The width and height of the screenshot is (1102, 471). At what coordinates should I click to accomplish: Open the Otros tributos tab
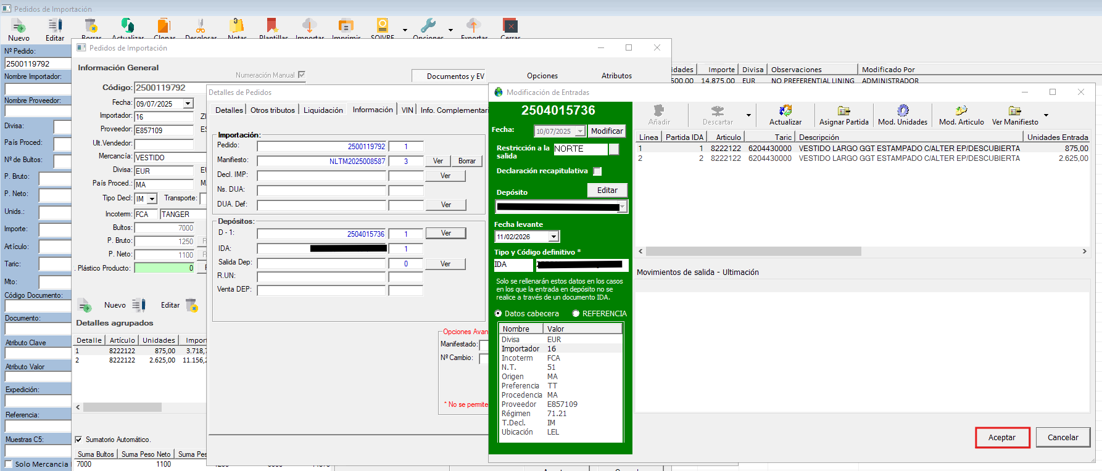click(273, 110)
